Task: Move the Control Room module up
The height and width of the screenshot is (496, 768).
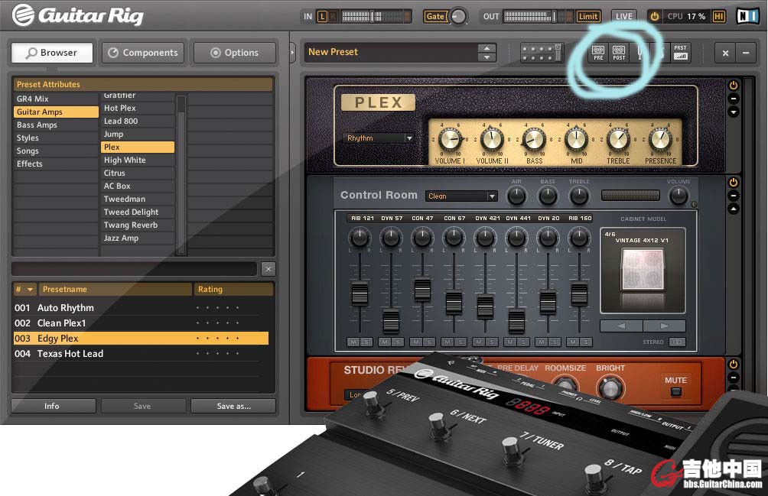Action: point(734,209)
